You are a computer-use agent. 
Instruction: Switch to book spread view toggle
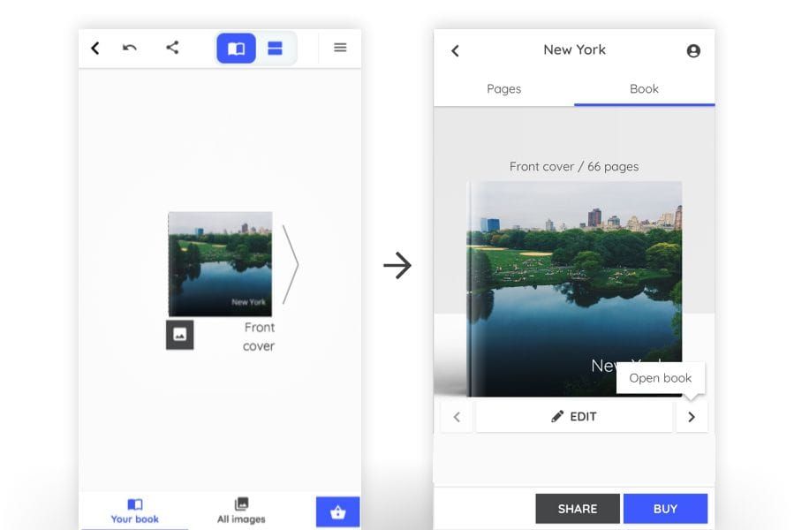237,49
